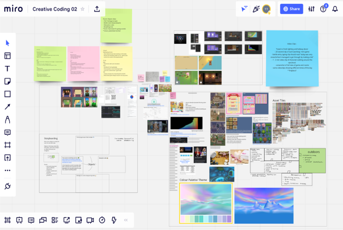Pick the Sticky note tool
343x230 pixels.
pos(8,81)
